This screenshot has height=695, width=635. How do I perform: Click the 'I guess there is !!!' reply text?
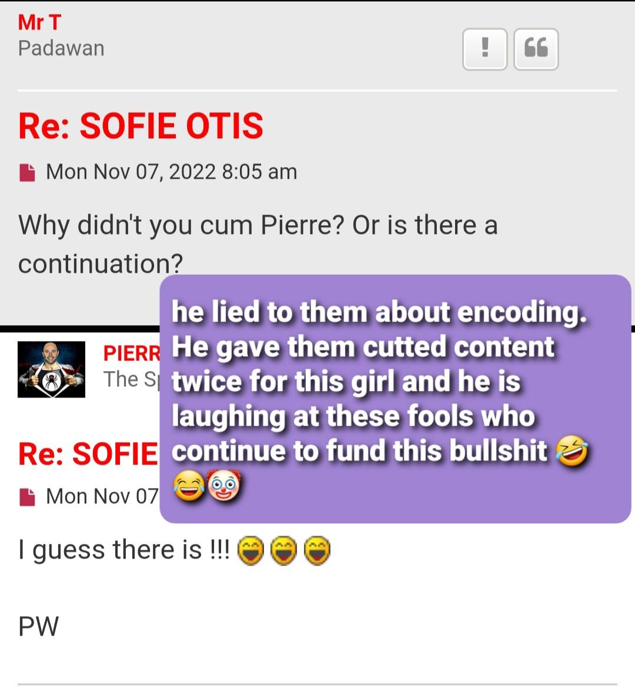124,550
